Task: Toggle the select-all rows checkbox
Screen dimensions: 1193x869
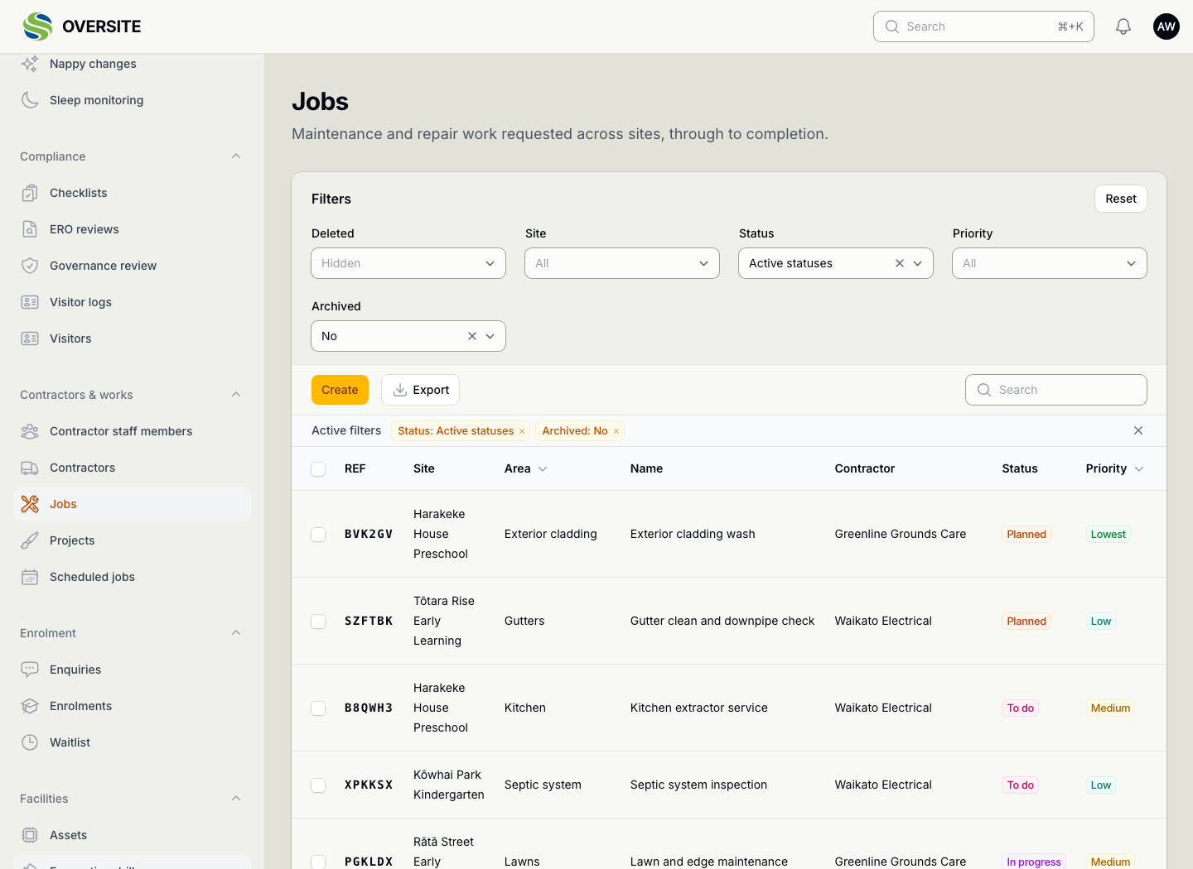Action: 318,469
